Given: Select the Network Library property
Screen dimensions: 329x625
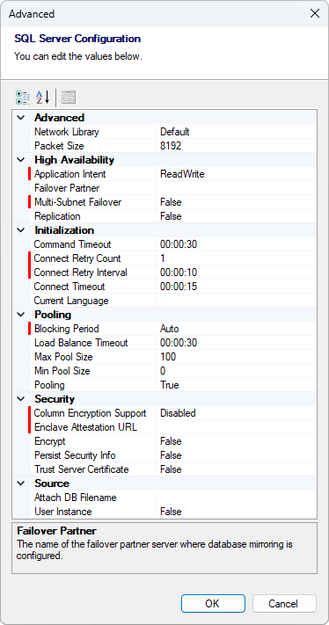Looking at the screenshot, I should (x=67, y=132).
